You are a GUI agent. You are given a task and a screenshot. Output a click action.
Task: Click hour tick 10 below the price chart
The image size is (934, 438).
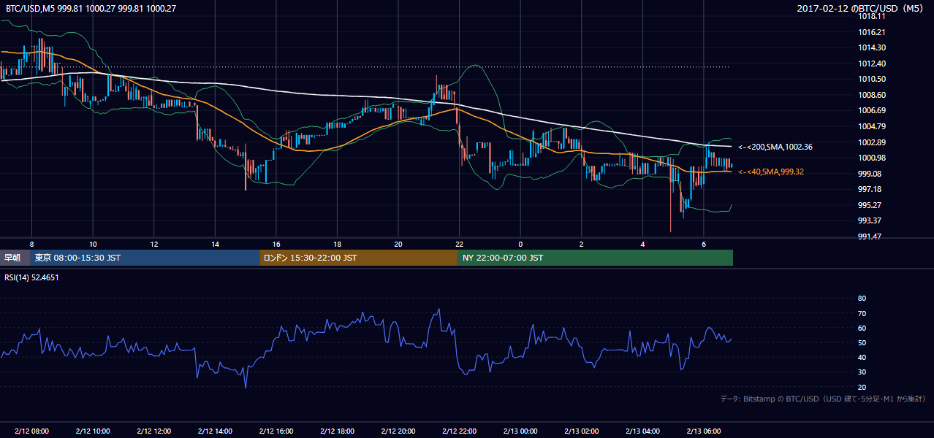(93, 244)
